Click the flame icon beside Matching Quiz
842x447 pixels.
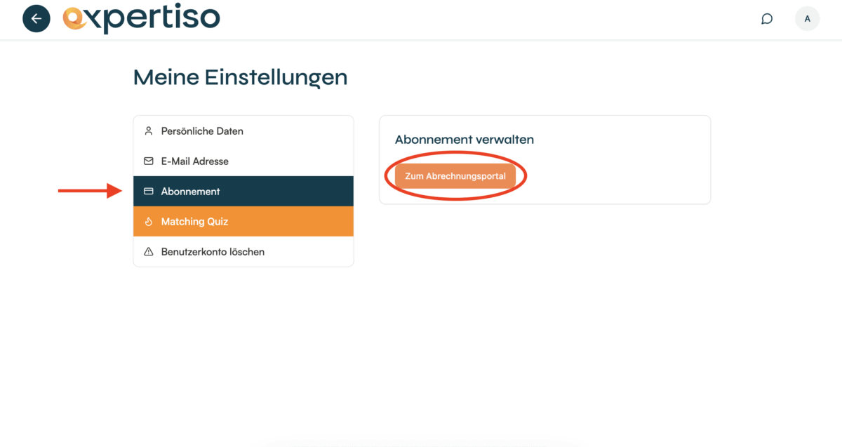click(x=148, y=222)
